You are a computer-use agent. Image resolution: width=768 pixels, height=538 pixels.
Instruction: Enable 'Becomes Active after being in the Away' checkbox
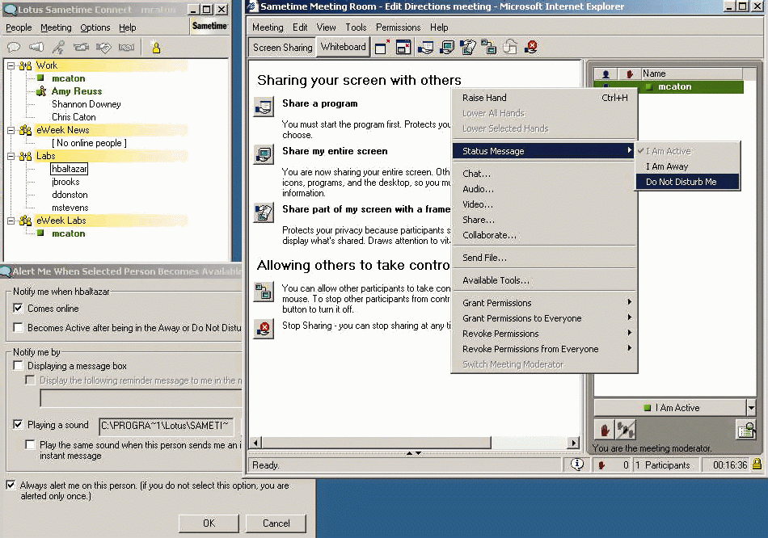[18, 327]
